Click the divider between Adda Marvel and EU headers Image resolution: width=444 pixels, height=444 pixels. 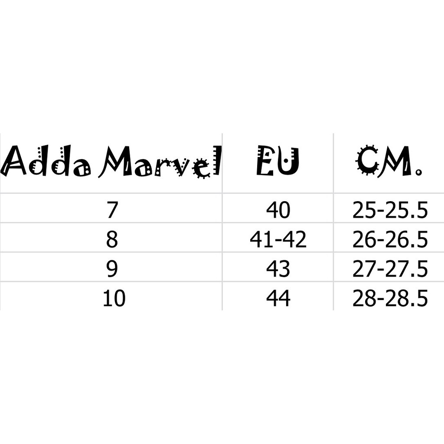222,163
